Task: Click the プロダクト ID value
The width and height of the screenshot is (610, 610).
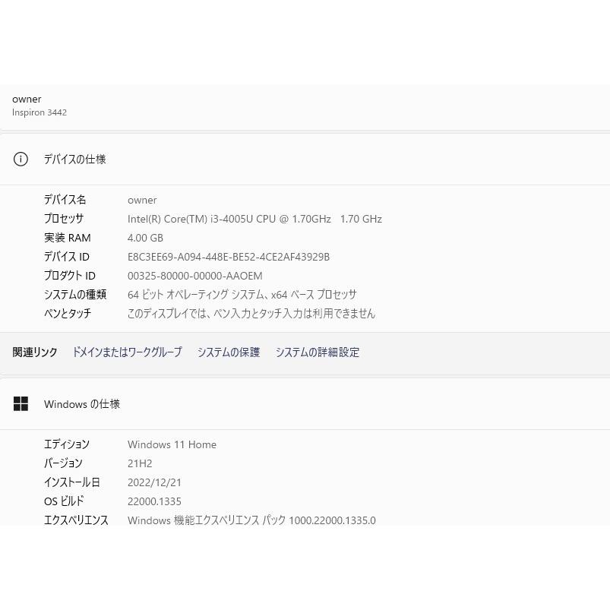Action: click(194, 276)
